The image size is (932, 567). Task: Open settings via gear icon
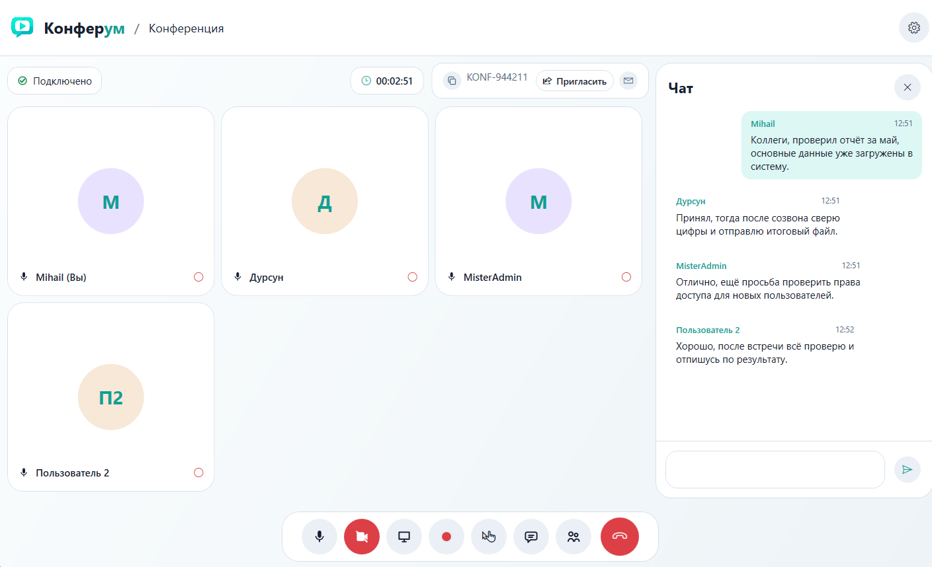pos(913,28)
